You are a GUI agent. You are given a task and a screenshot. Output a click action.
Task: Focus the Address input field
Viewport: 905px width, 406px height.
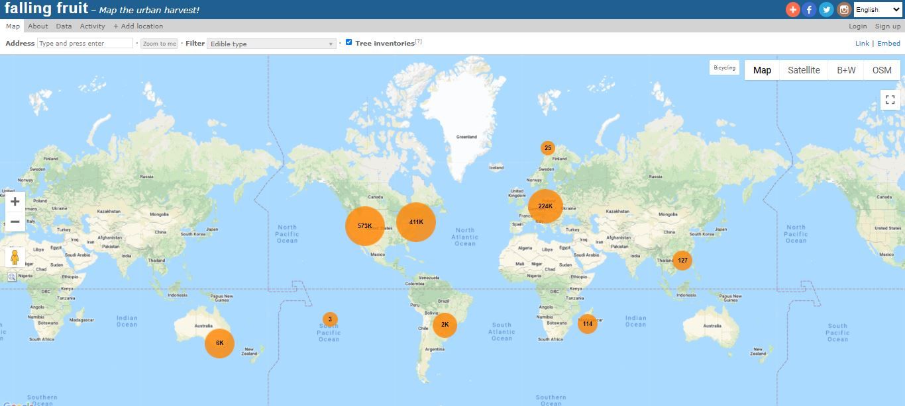click(85, 43)
